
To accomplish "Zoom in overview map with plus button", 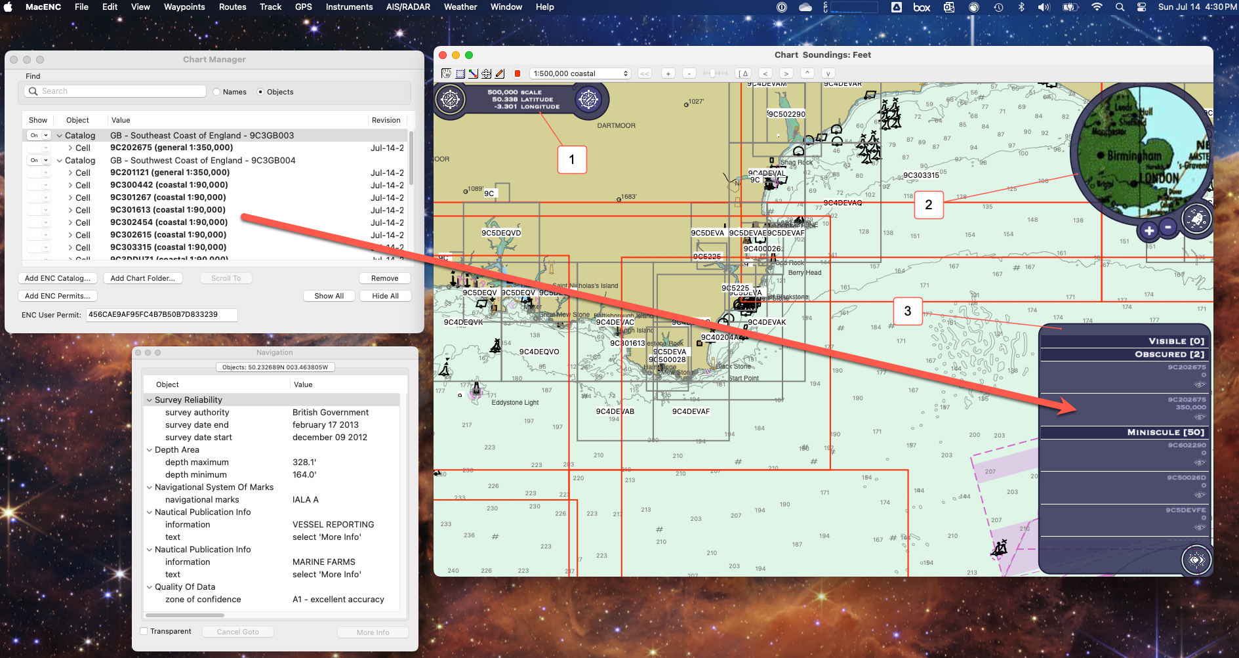I will pos(1148,230).
